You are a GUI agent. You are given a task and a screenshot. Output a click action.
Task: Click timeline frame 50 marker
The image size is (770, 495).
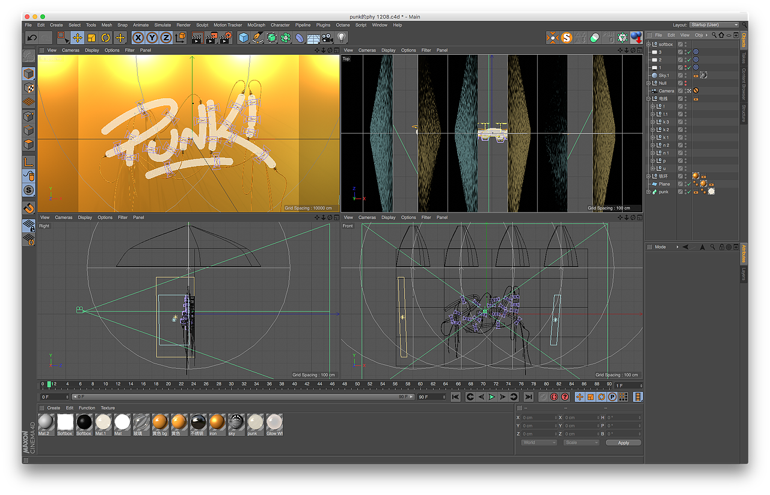[x=357, y=384]
